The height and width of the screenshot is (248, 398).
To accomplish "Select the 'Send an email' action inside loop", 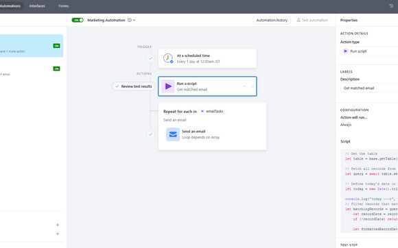I will [x=212, y=134].
